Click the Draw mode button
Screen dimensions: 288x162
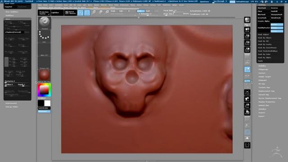pyautogui.click(x=87, y=13)
